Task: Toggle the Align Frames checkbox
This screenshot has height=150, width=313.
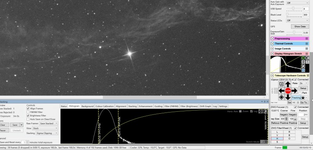Action: pos(28,109)
